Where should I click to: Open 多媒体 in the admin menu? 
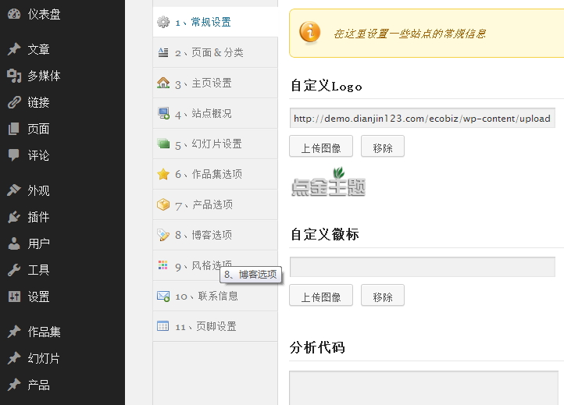pos(44,76)
